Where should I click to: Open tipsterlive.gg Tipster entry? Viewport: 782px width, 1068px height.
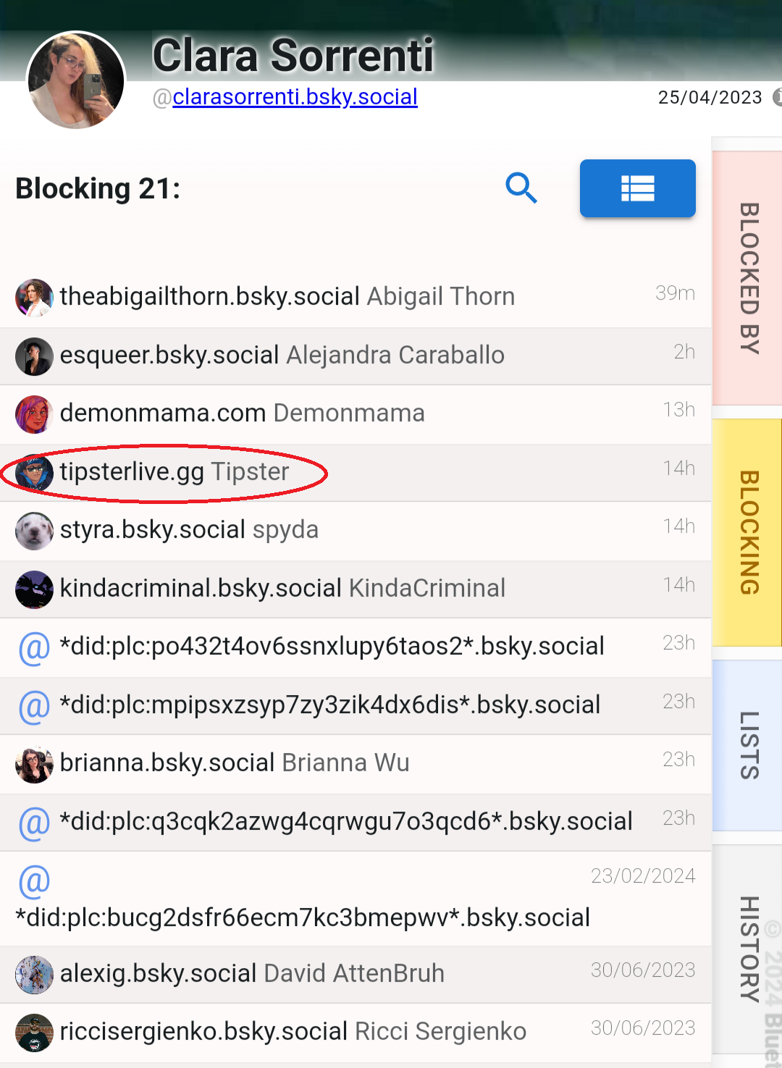174,472
